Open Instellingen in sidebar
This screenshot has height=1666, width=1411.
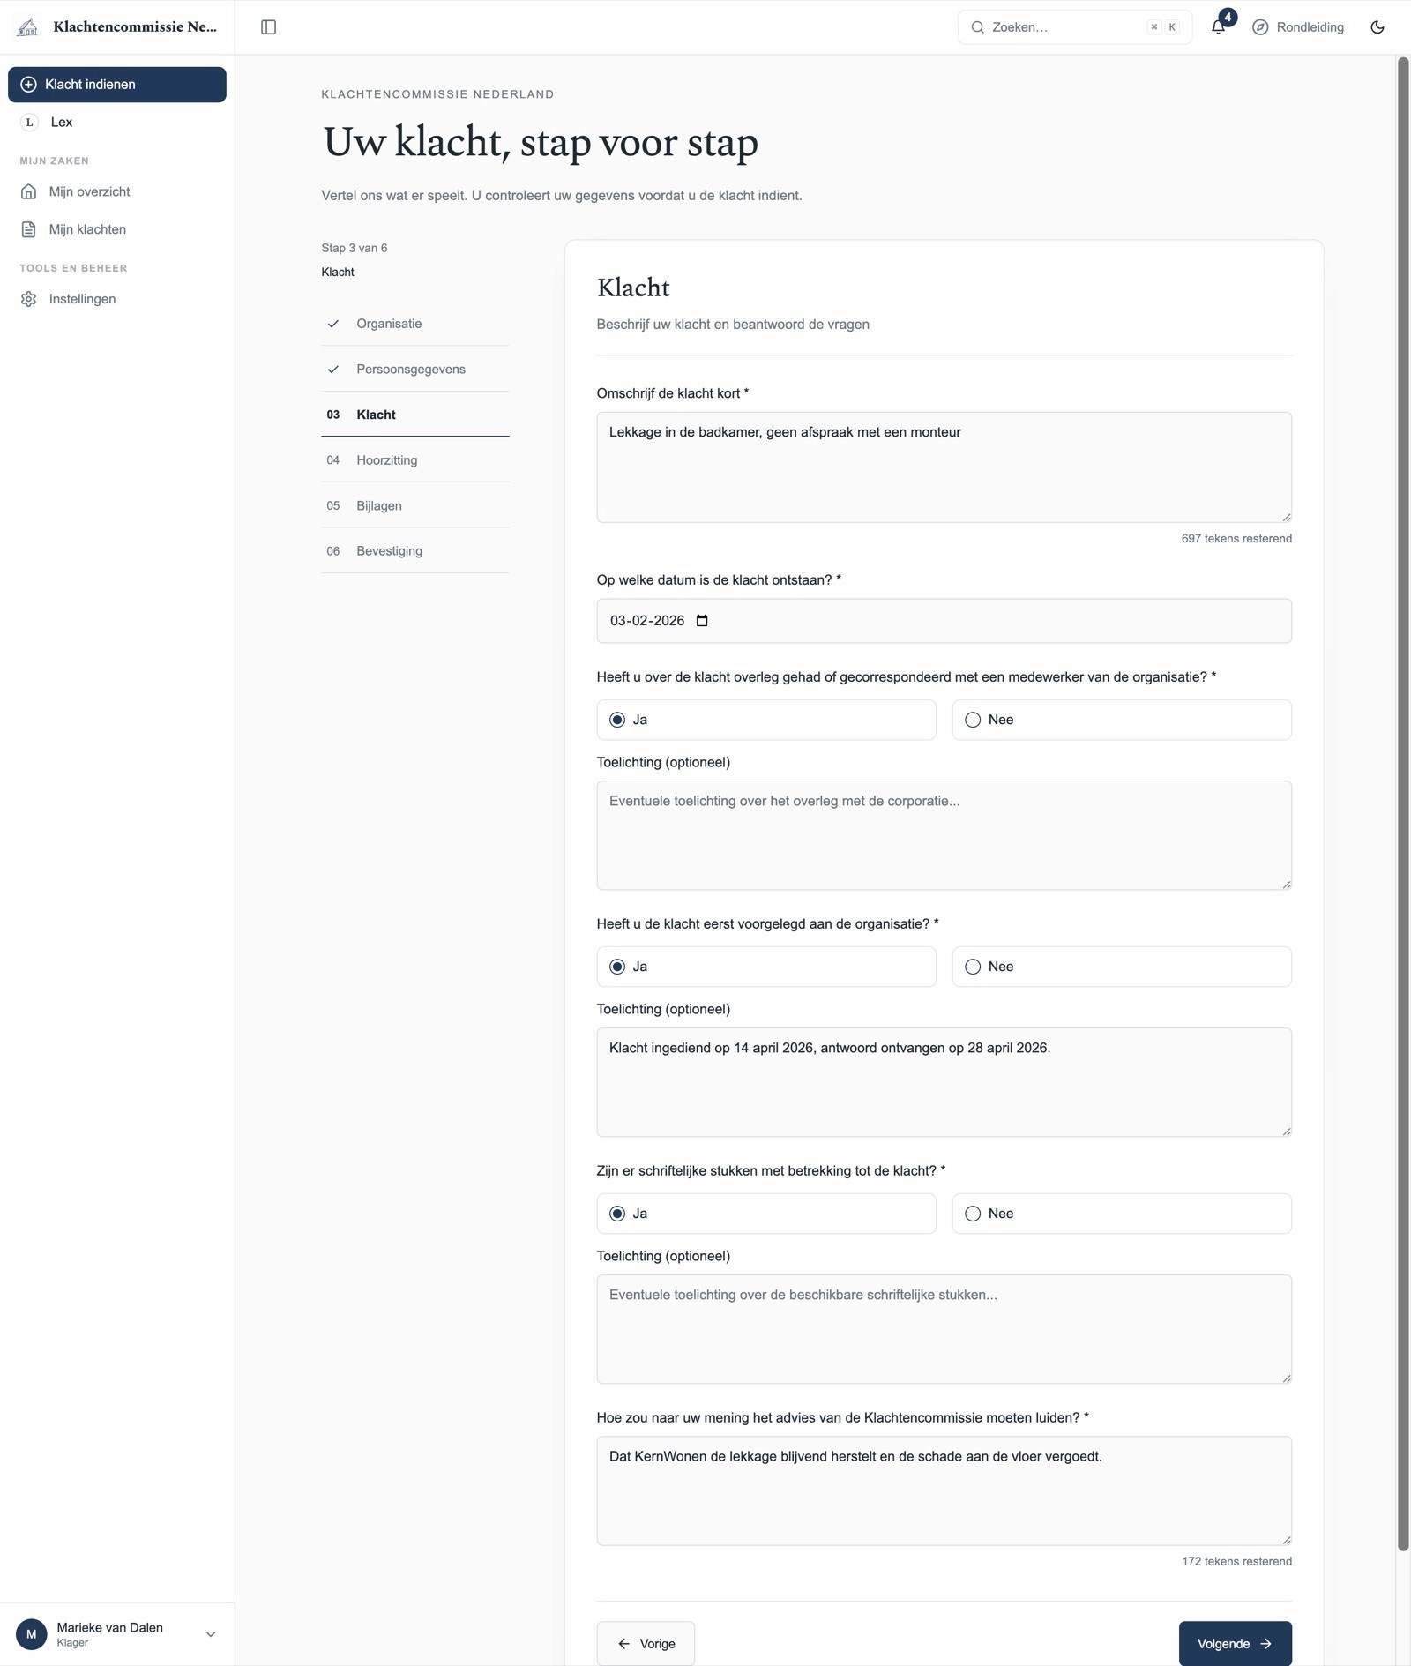(117, 299)
